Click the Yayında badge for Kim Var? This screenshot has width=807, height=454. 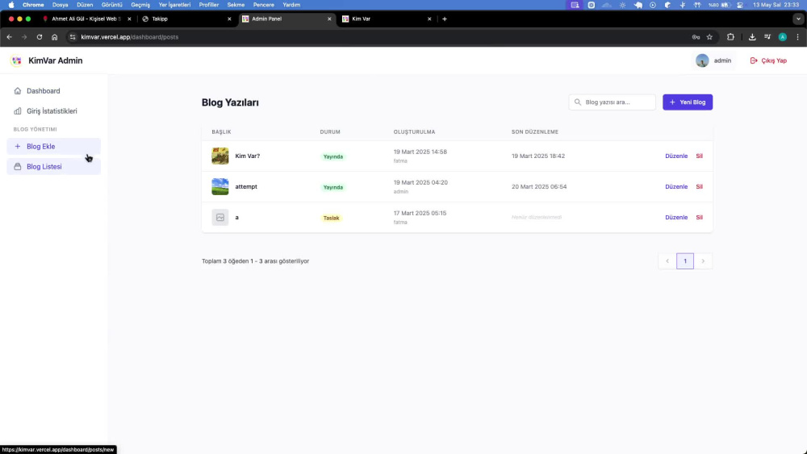point(333,156)
